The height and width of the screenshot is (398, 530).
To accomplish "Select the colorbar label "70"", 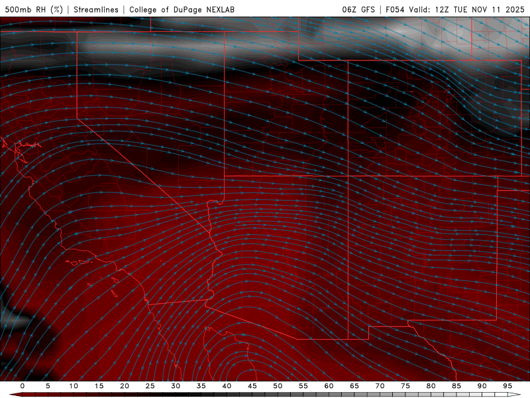I will 380,386.
